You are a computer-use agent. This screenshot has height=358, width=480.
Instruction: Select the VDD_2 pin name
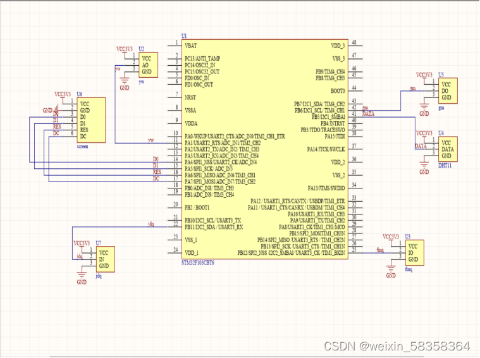pos(338,163)
